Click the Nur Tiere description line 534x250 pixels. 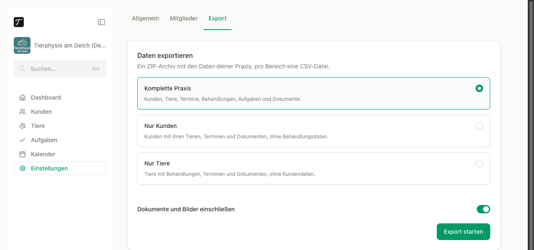point(229,174)
